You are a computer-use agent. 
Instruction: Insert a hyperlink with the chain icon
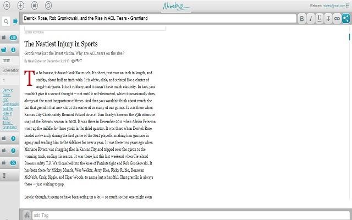point(337,19)
